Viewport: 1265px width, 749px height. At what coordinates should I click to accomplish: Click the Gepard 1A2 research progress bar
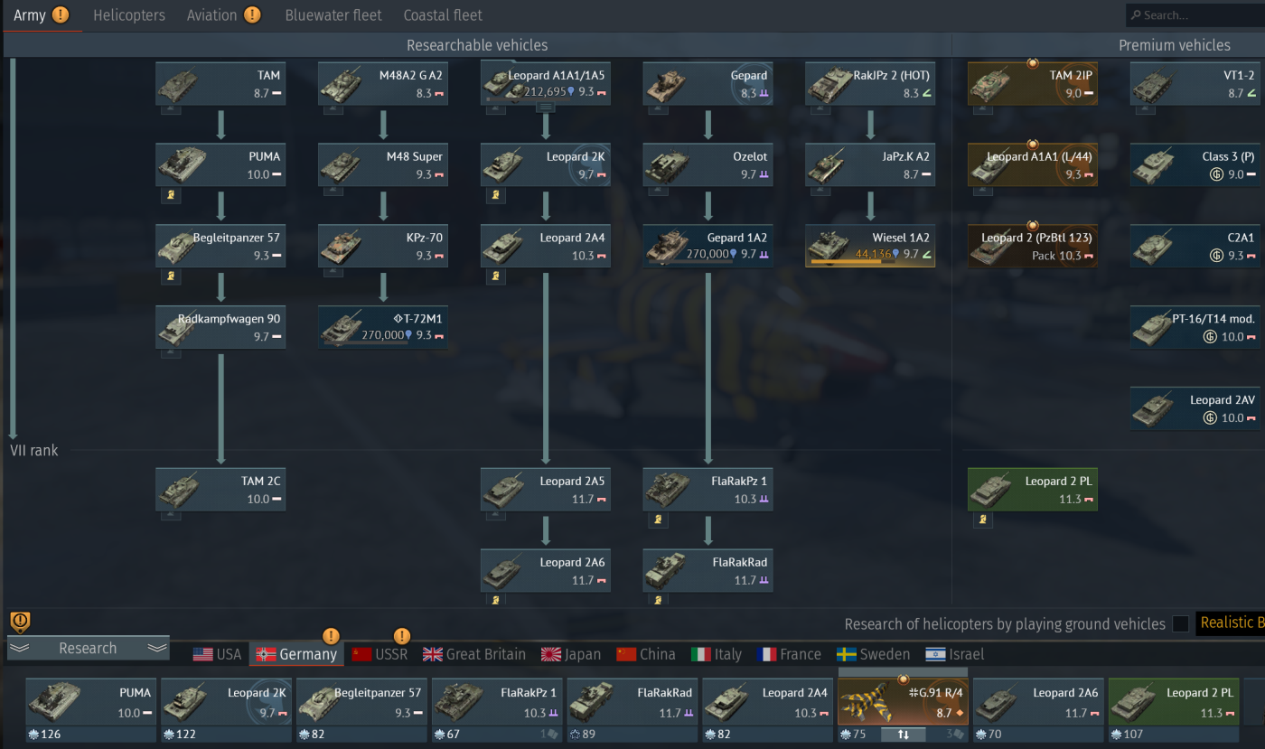[x=691, y=263]
